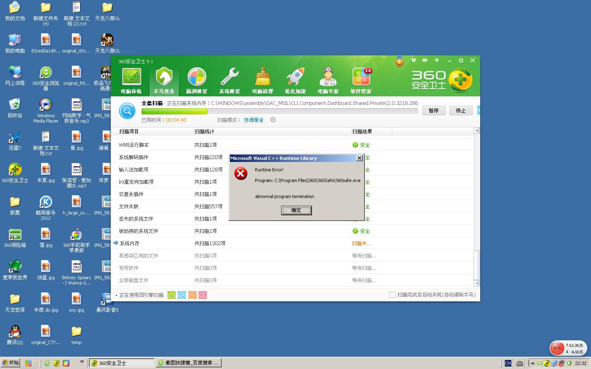Open Windows Media Player shortcut
The width and height of the screenshot is (591, 369).
[x=46, y=111]
